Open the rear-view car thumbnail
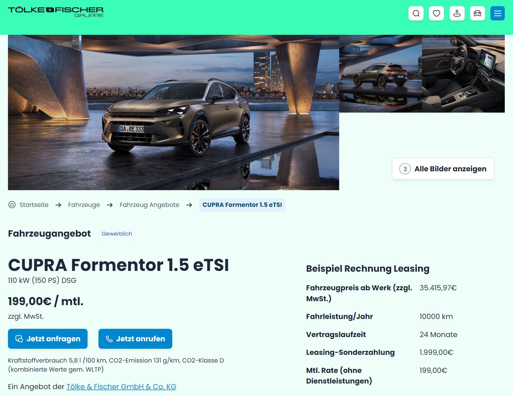Screen dimensions: 513x396 tap(381, 74)
